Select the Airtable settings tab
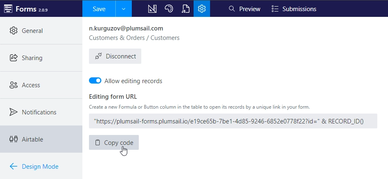Screen dimensions: 388x179 point(41,139)
